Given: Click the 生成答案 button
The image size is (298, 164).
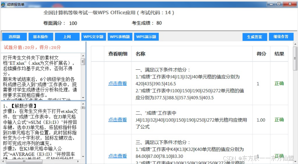Looking at the screenshot, I should click(255, 37).
